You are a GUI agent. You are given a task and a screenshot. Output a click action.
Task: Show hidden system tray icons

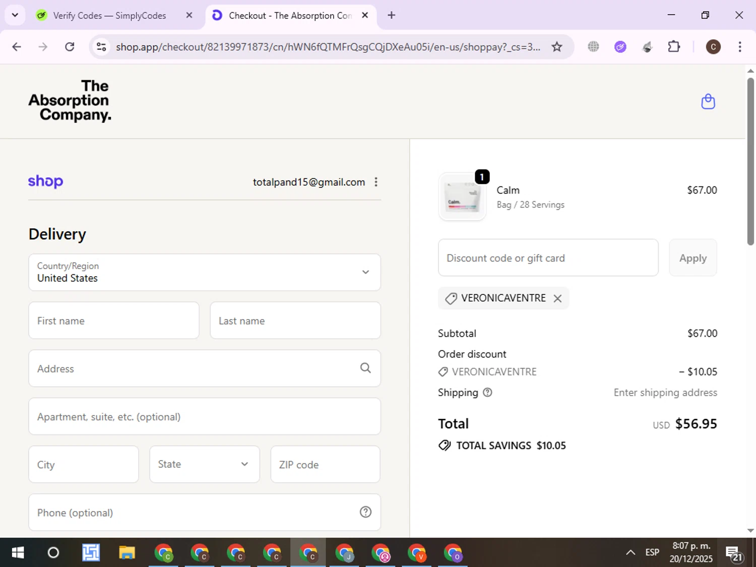coord(631,552)
